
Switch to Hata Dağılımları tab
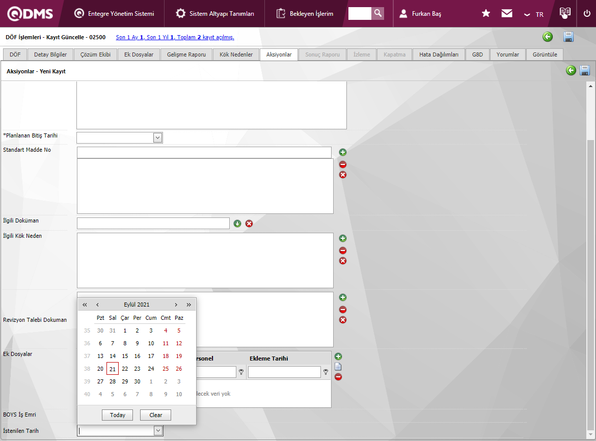439,54
